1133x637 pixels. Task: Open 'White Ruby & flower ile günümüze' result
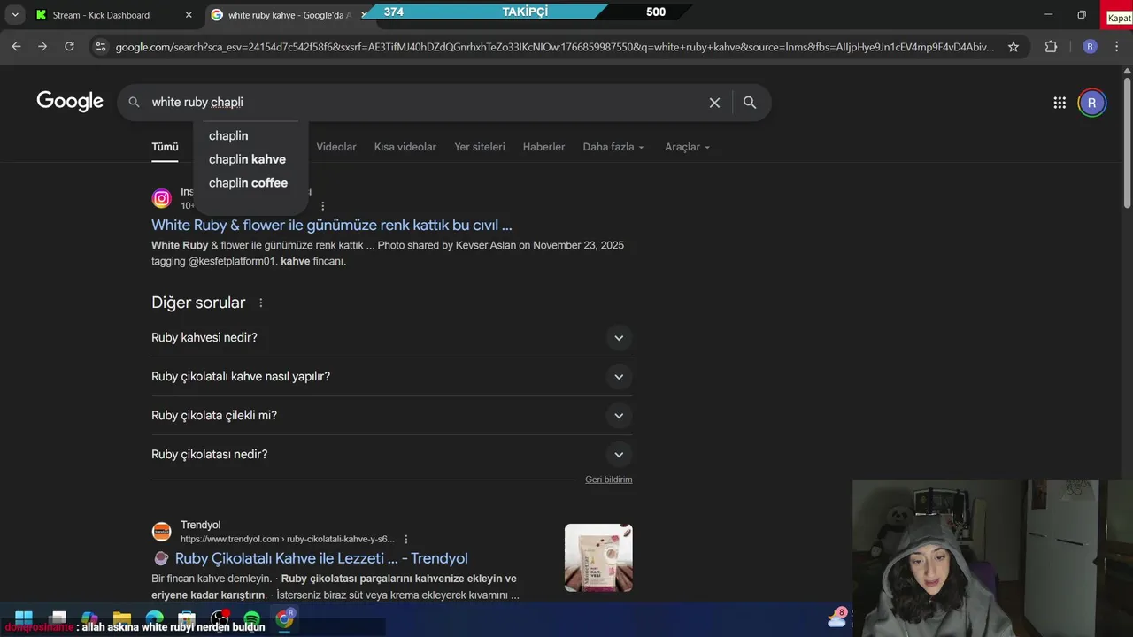tap(332, 225)
